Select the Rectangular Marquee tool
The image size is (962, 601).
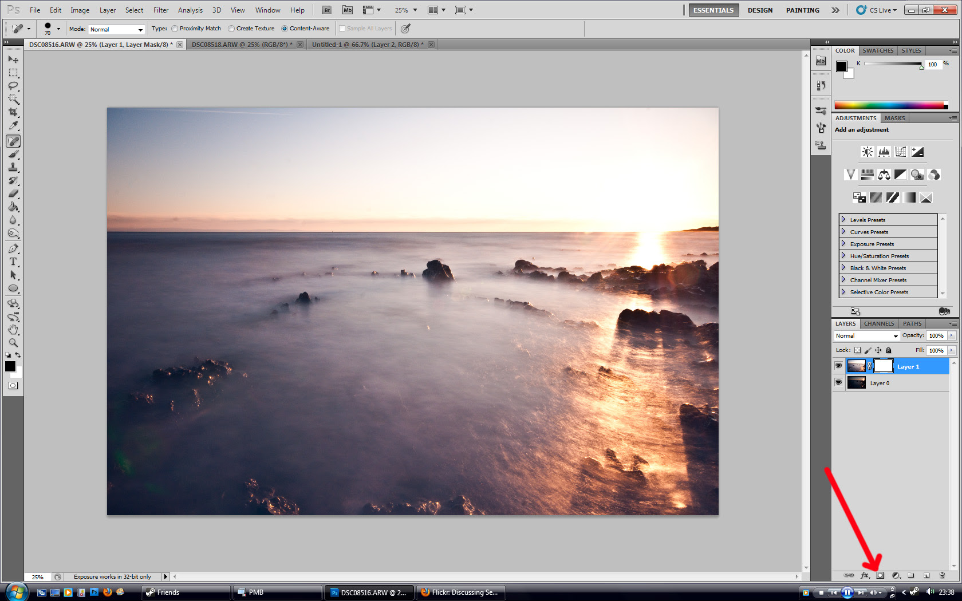[13, 73]
